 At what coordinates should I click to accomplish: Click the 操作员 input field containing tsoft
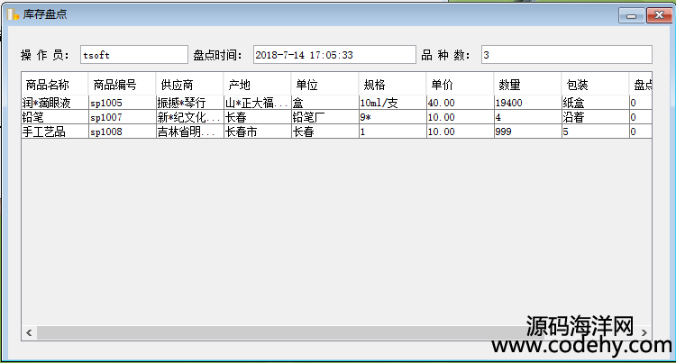[x=134, y=55]
